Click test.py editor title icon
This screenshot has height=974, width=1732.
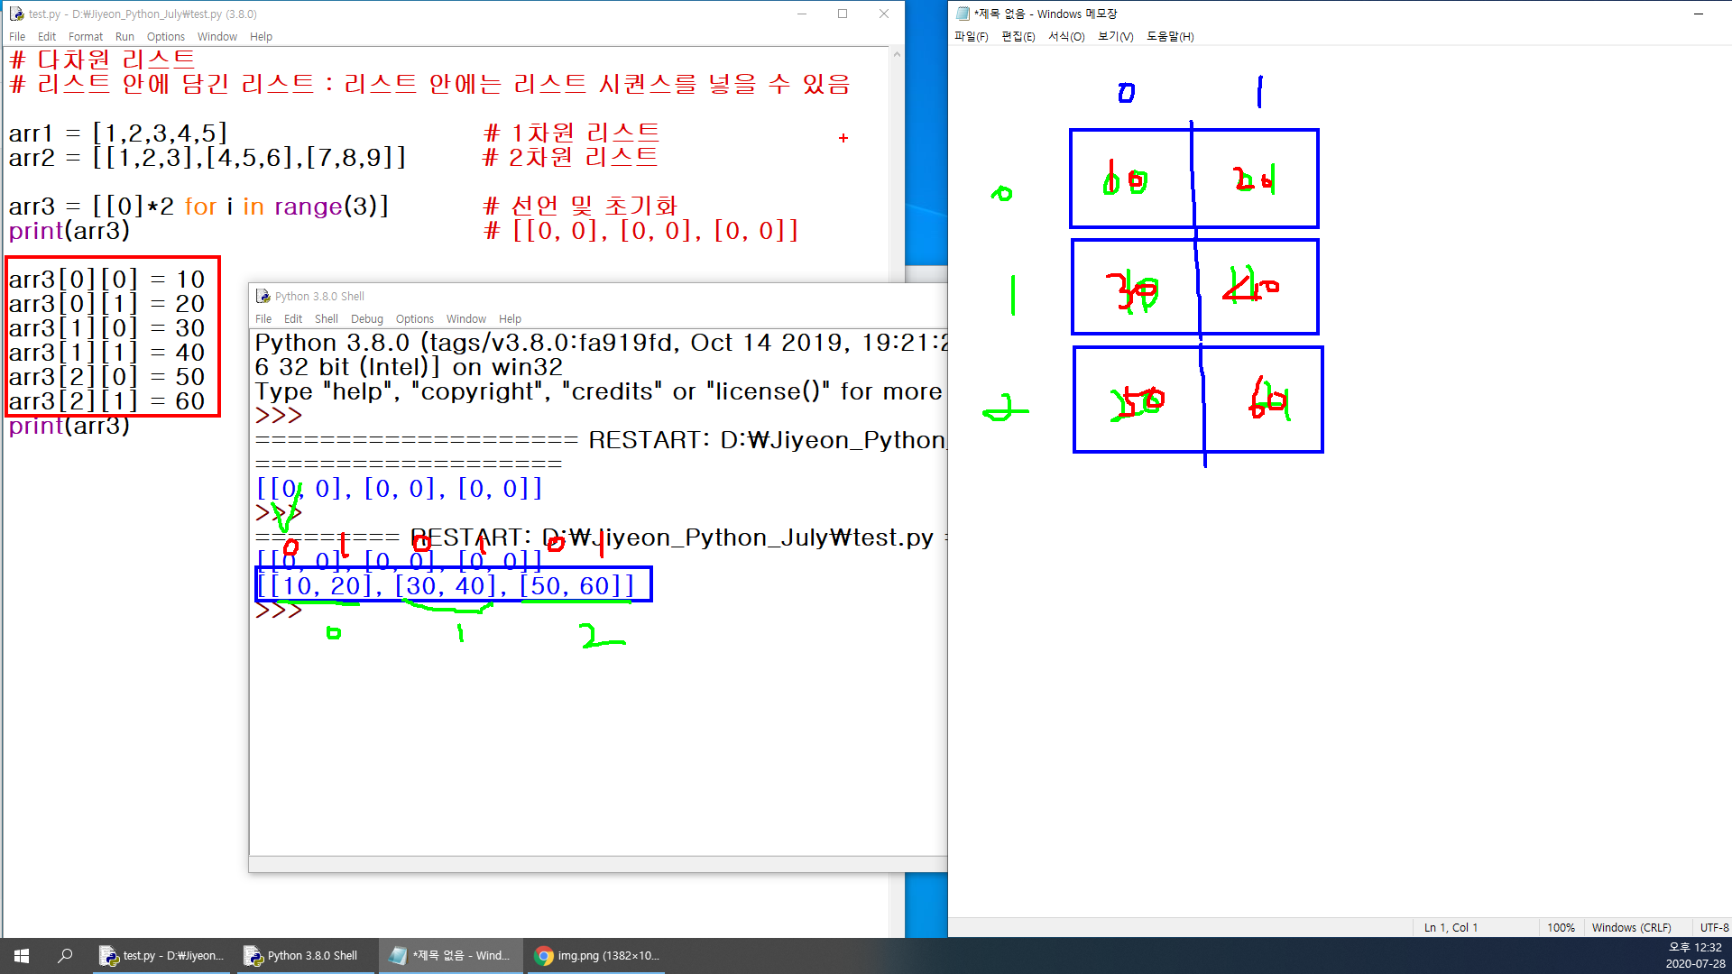click(x=16, y=14)
